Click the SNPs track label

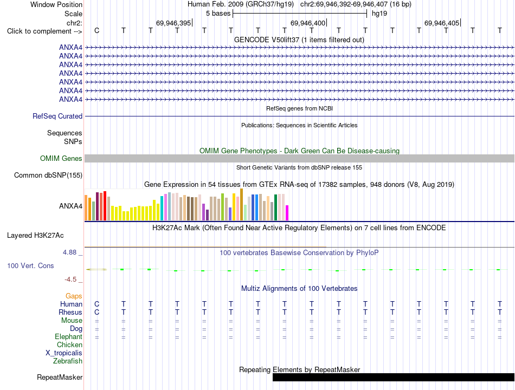73,141
